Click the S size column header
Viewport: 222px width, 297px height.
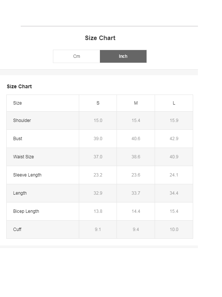(98, 103)
